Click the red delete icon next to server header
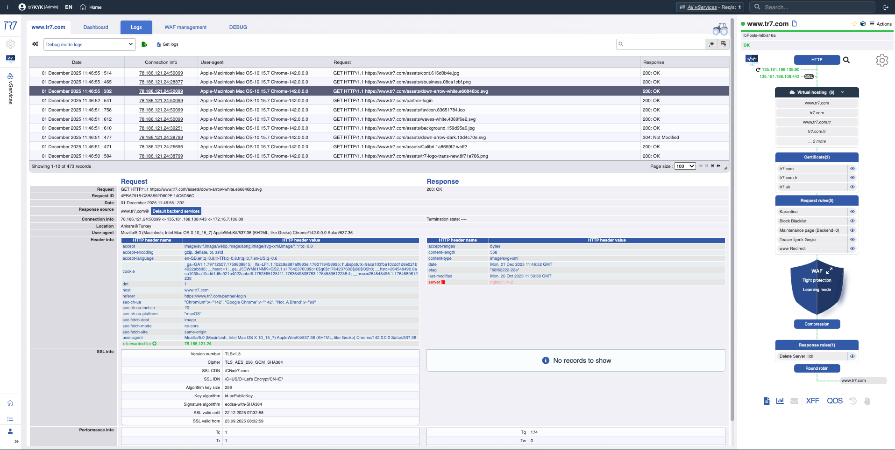 pyautogui.click(x=443, y=282)
